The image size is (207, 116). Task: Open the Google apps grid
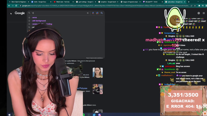tap(204, 13)
